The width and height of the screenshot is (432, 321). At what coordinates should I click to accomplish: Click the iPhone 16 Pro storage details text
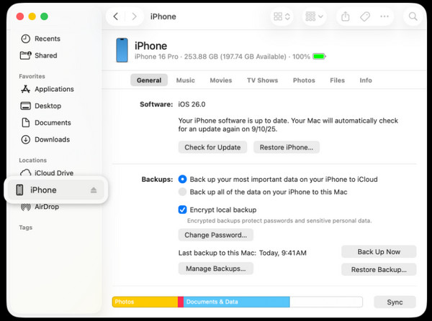(222, 57)
